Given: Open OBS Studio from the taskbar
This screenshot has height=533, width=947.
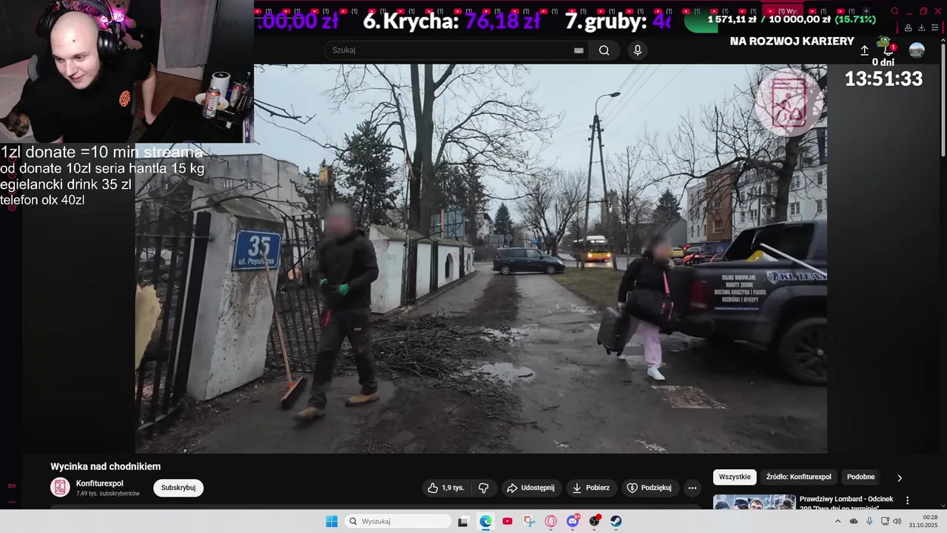Looking at the screenshot, I should [594, 521].
